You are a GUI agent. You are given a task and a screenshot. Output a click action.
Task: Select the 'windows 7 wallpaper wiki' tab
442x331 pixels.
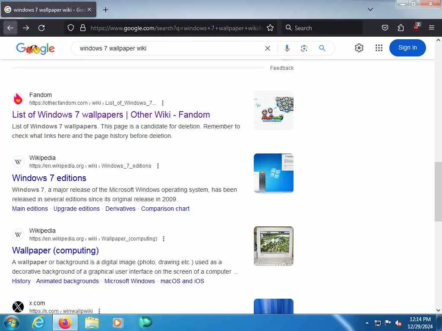point(48,9)
